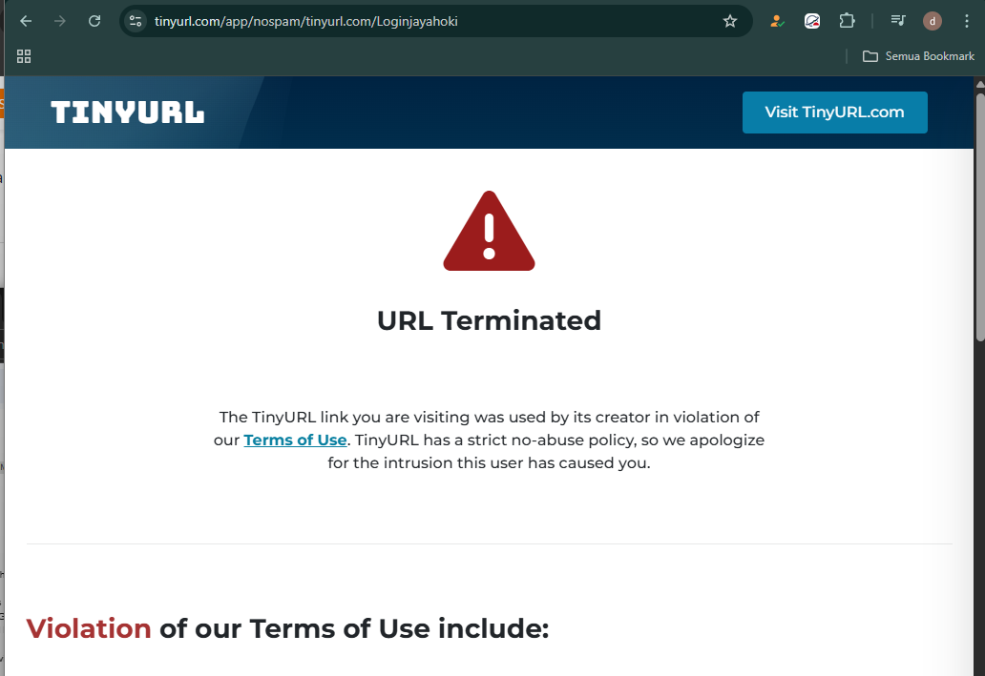Open the Terms of Use link
Image resolution: width=985 pixels, height=676 pixels.
point(295,440)
